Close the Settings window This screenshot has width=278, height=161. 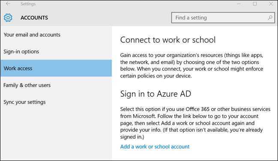271,3
